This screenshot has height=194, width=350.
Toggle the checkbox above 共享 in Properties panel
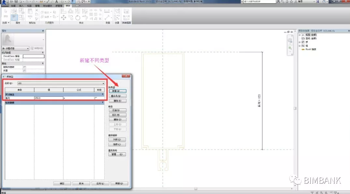[x=25, y=67]
